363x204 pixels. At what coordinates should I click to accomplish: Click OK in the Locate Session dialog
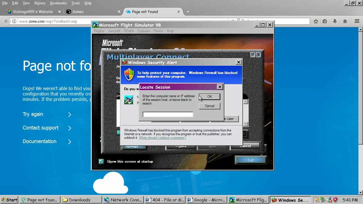pos(210,97)
